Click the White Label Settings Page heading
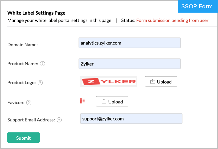This screenshot has width=218, height=149. (36, 13)
